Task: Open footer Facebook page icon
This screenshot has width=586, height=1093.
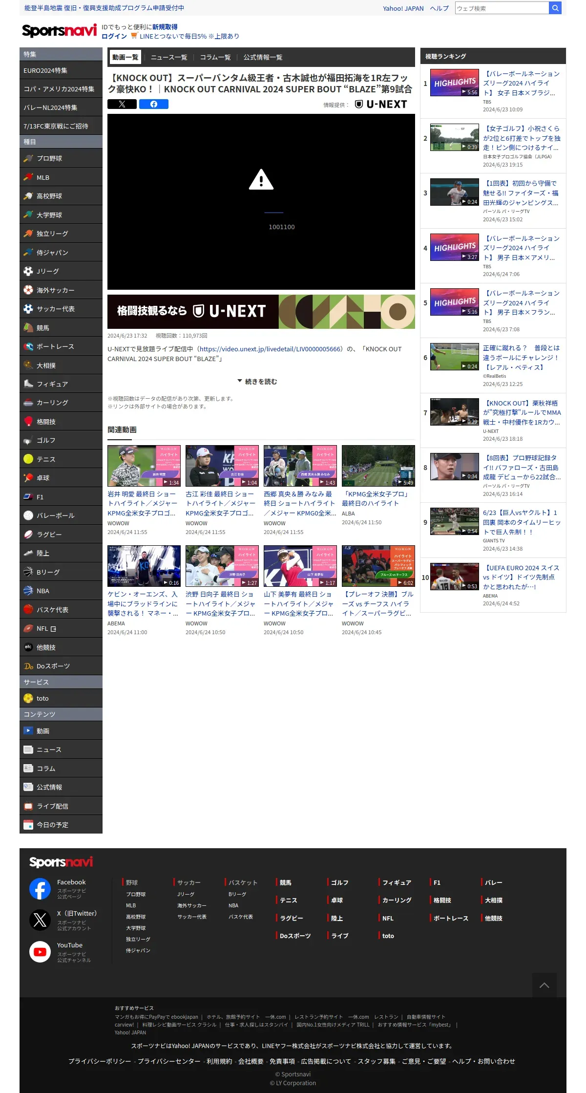Action: (x=40, y=889)
